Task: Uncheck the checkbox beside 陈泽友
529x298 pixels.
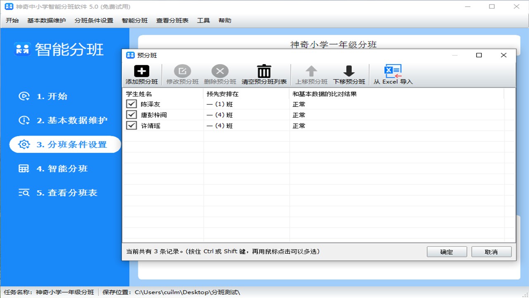Action: [x=131, y=104]
